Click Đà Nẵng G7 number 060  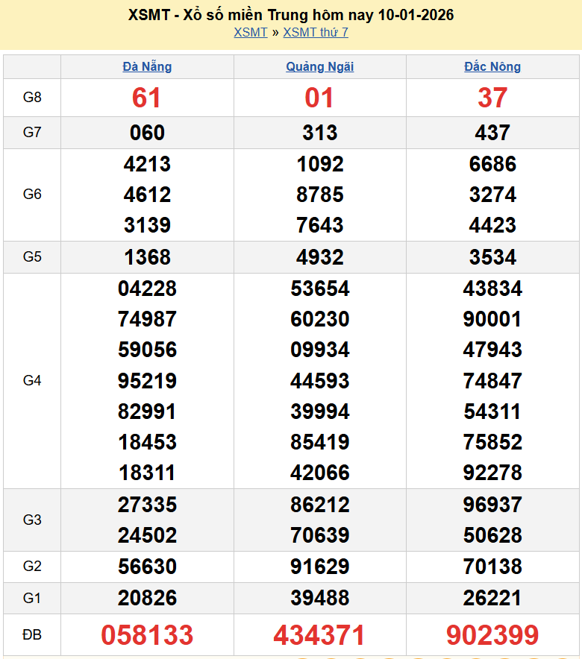point(147,133)
